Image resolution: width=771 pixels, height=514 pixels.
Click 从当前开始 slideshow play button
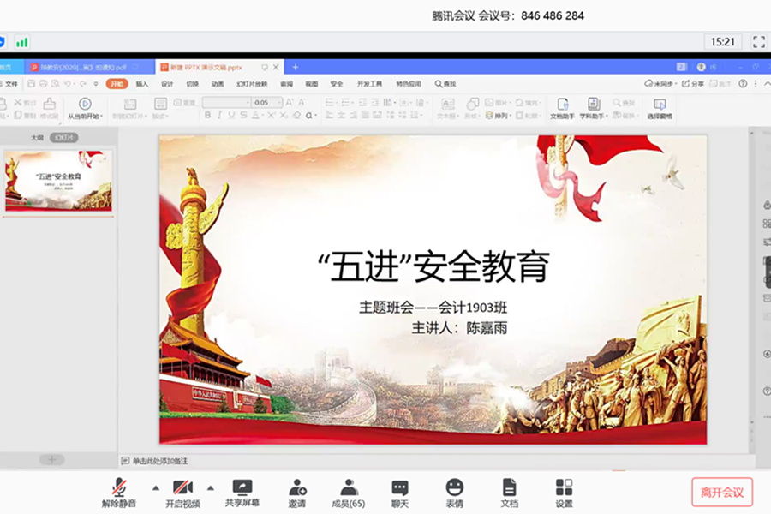tap(84, 108)
